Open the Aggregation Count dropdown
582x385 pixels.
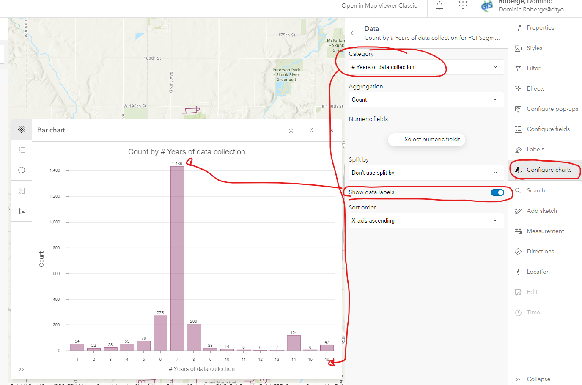[x=426, y=100]
